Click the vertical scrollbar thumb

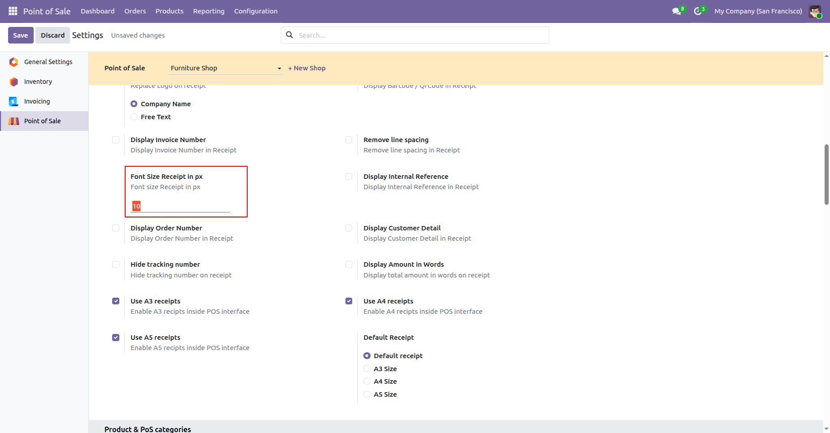pos(826,175)
